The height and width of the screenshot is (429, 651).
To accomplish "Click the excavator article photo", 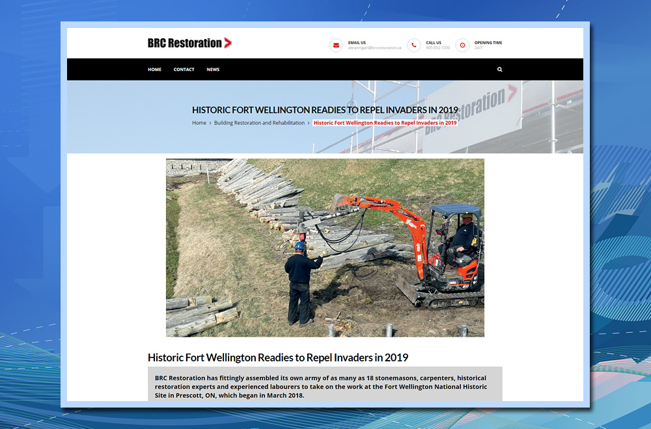I will 325,248.
